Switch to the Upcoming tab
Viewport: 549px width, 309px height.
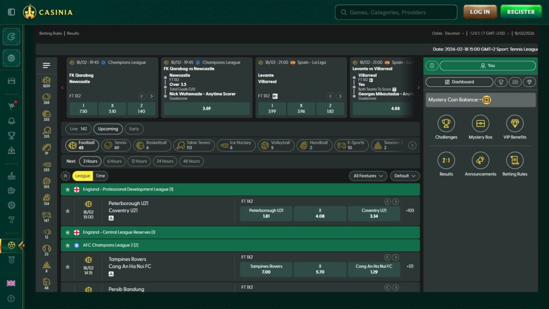pos(108,129)
